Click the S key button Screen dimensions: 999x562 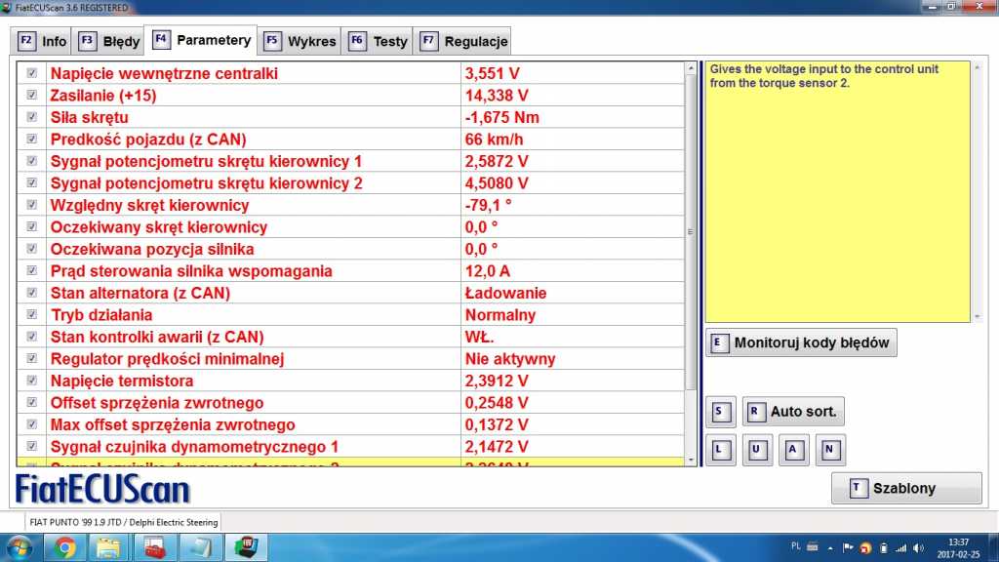click(720, 412)
